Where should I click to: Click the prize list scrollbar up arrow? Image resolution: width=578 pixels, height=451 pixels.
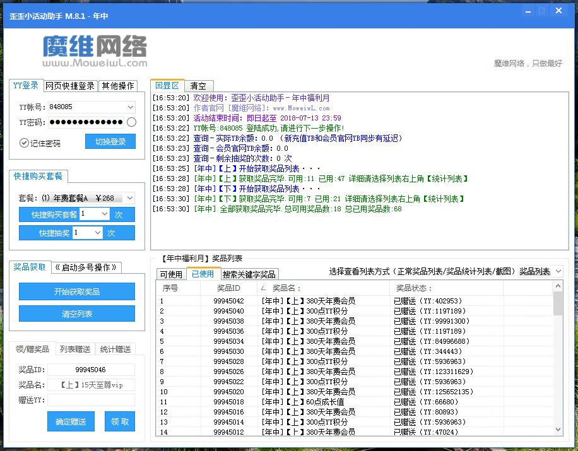tap(558, 286)
